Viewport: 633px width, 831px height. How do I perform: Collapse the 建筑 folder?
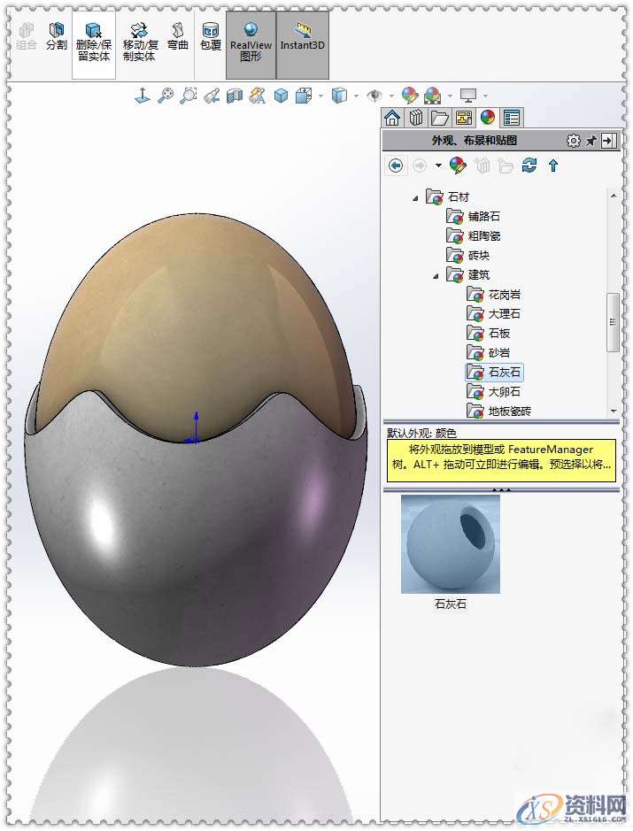pyautogui.click(x=436, y=276)
